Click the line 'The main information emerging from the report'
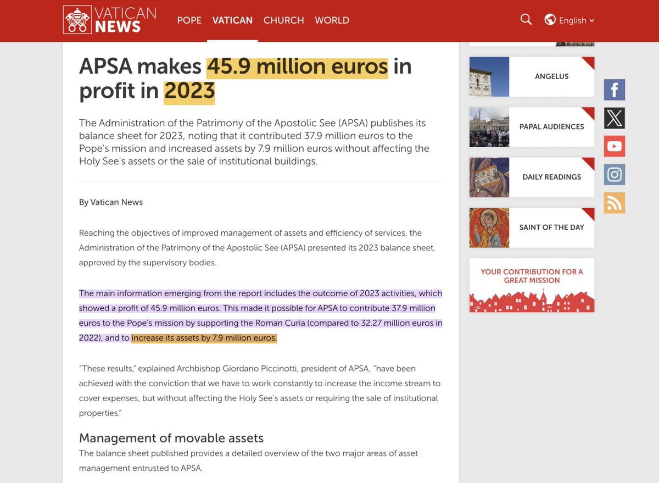 point(260,293)
